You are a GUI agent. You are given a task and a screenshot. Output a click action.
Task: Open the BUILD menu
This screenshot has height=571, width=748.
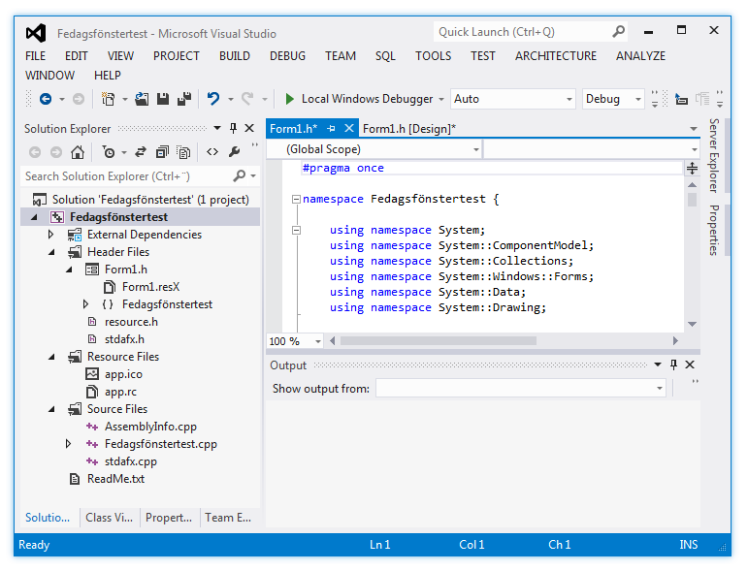[234, 56]
